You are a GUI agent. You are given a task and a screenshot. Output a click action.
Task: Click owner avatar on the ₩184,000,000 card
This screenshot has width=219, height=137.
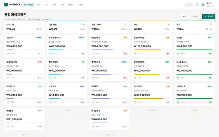coord(93,53)
